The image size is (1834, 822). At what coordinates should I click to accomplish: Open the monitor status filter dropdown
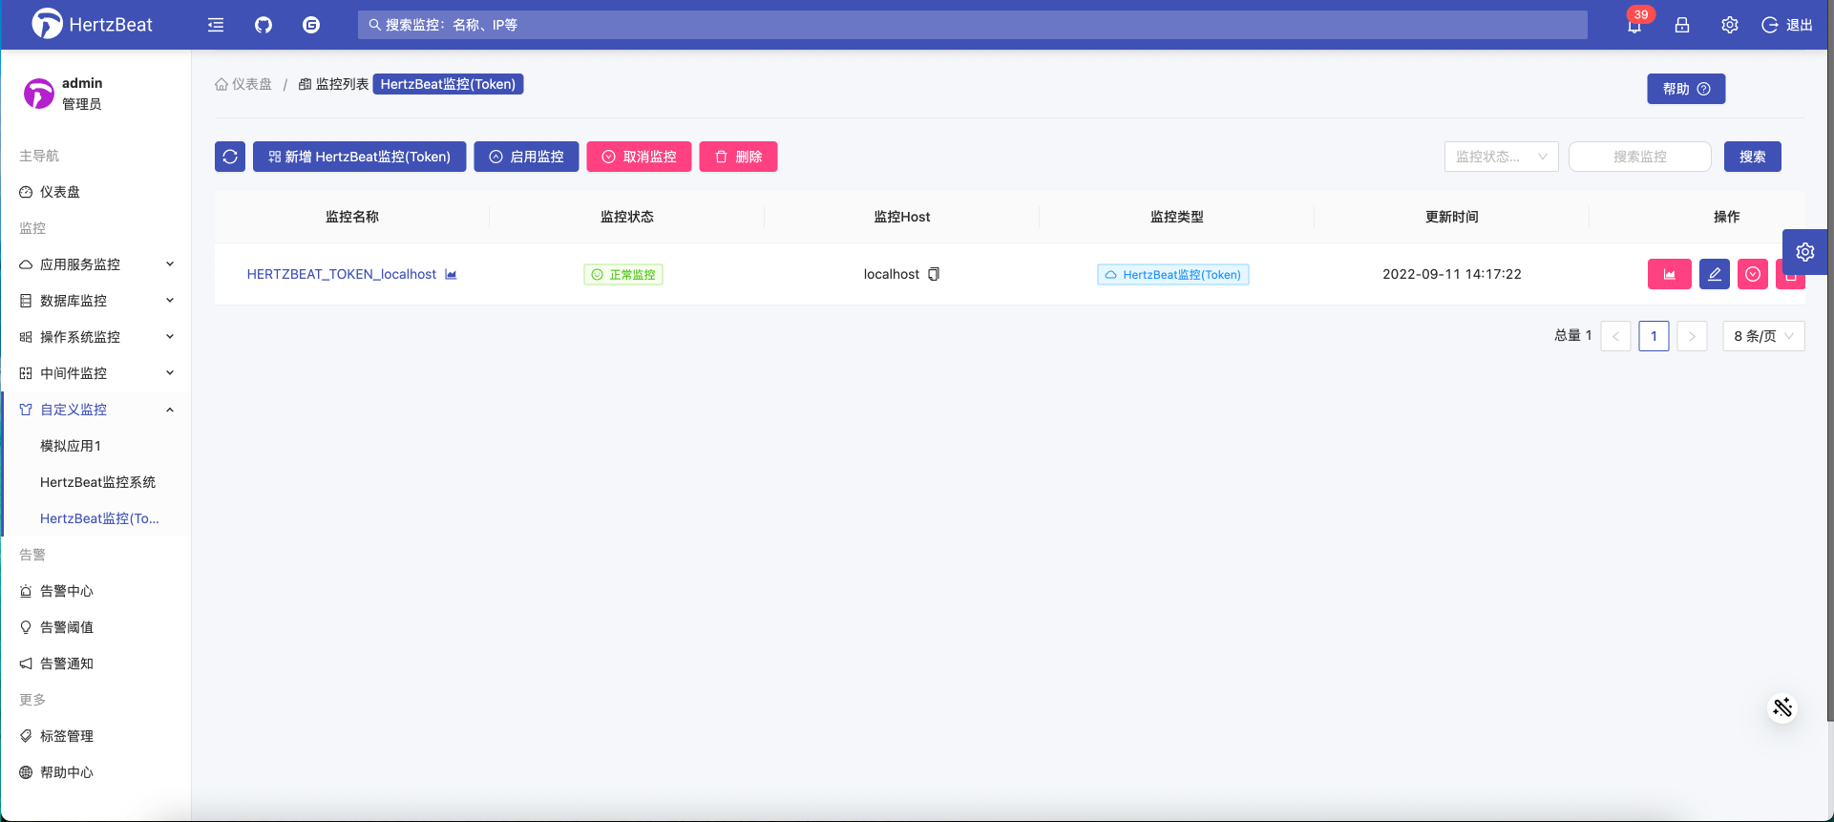pos(1501,157)
